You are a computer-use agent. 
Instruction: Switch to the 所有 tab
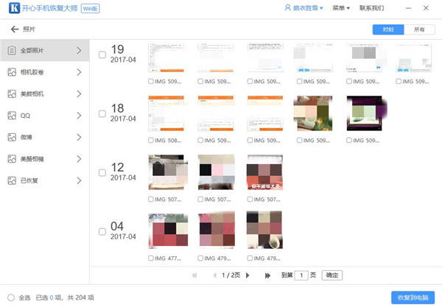[x=418, y=29]
